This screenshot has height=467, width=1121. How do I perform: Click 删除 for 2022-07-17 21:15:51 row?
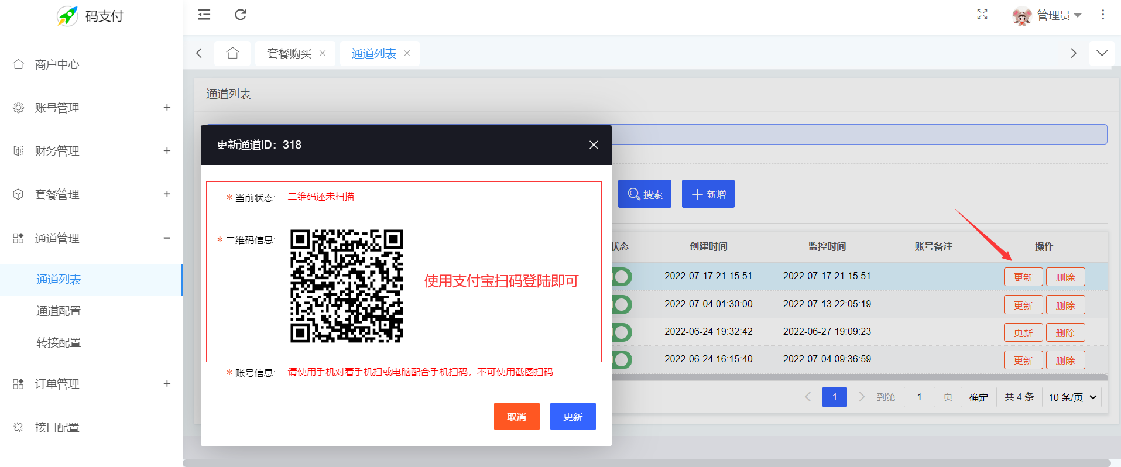coord(1065,277)
